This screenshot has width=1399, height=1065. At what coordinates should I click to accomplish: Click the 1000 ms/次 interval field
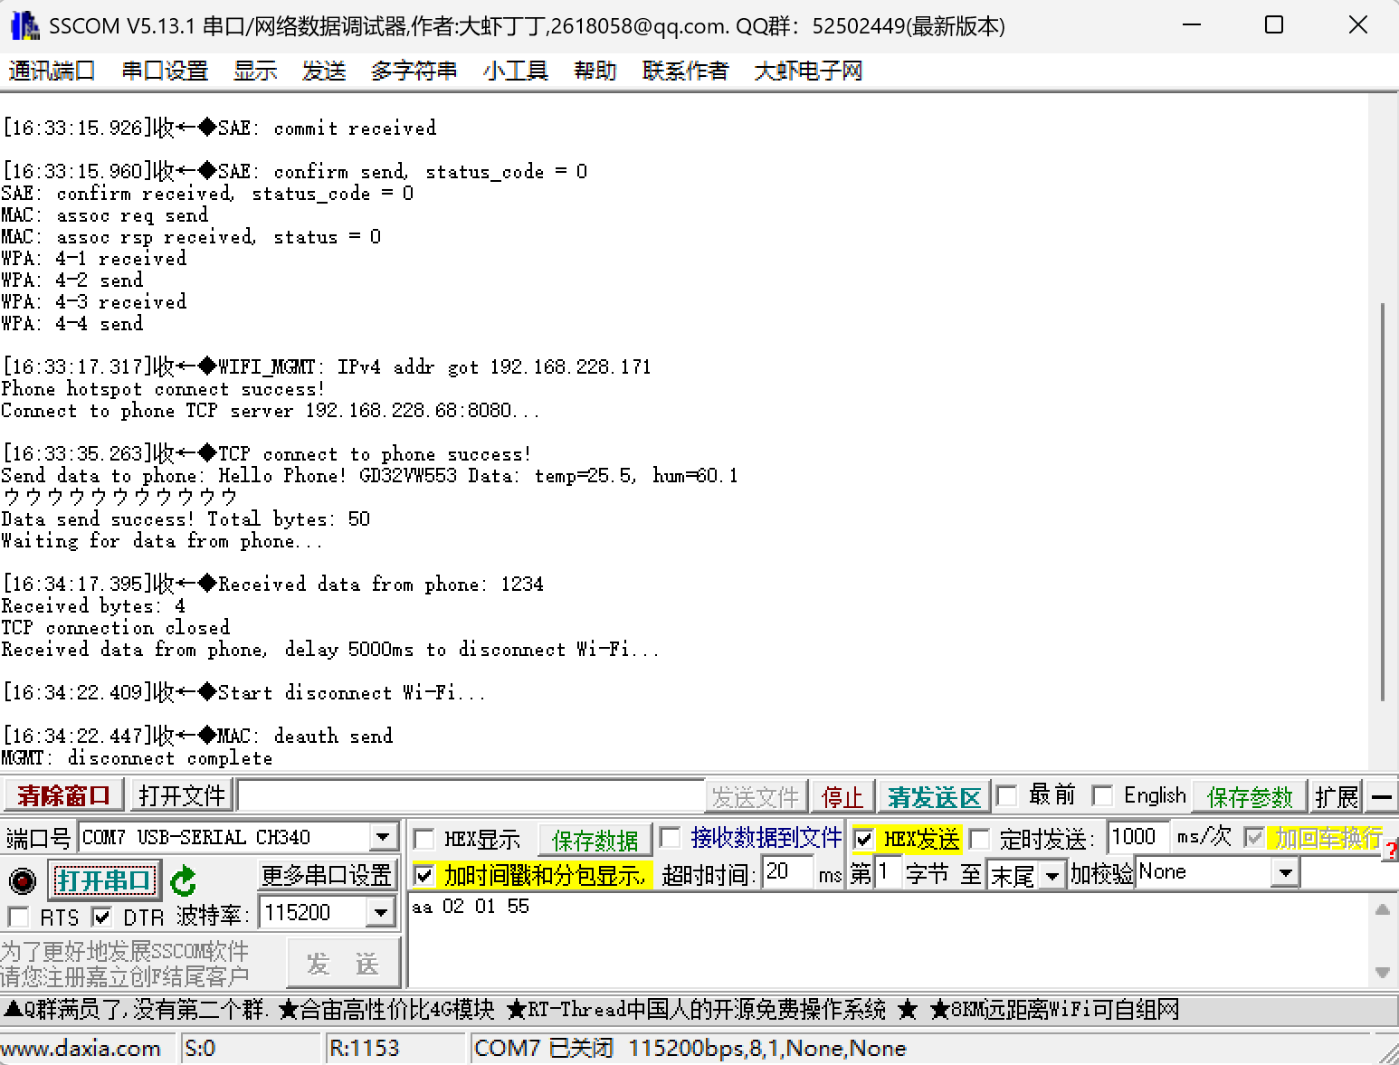click(1138, 837)
